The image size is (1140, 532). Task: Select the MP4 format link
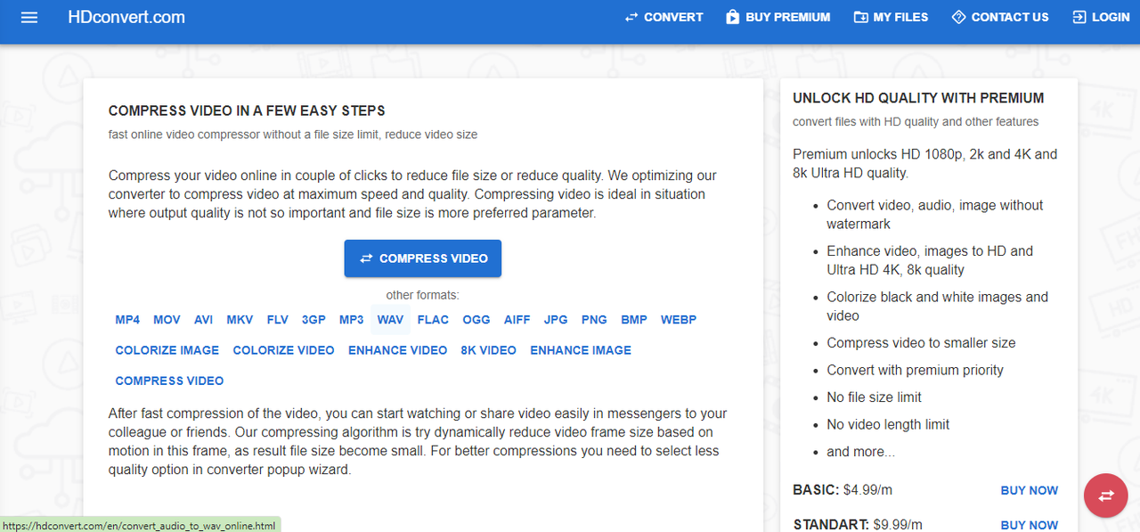[127, 320]
